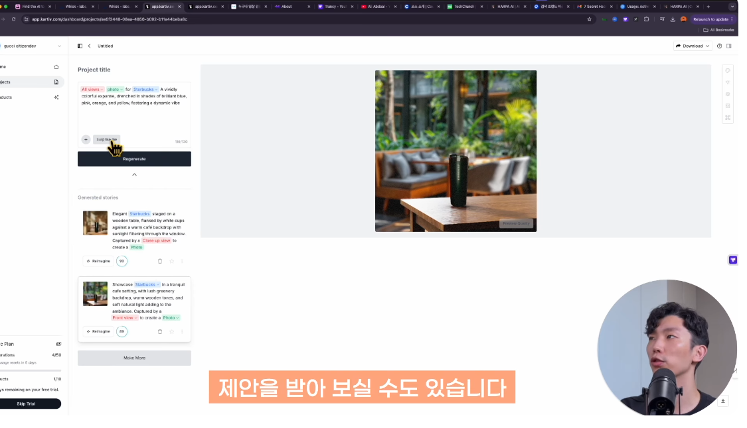Click the Regenerate button
The width and height of the screenshot is (747, 428).
tap(134, 158)
